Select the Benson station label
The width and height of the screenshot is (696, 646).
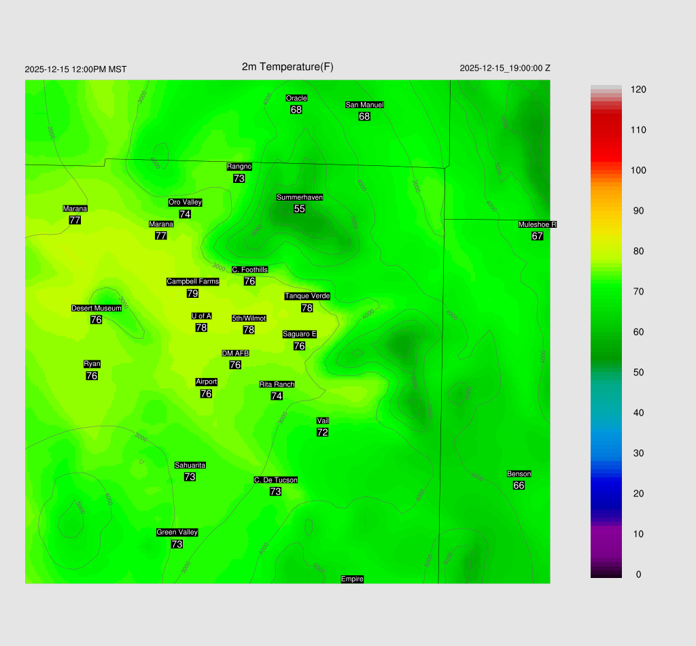(x=519, y=474)
